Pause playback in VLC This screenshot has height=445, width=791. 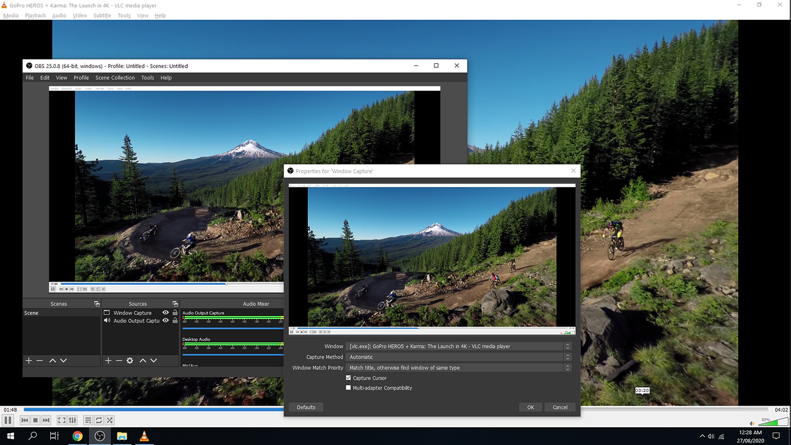click(8, 420)
